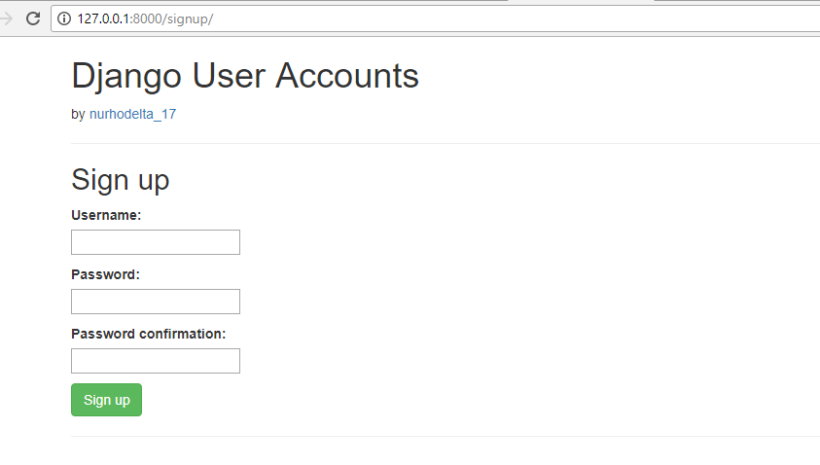
Task: Click the Django User Accounts heading
Action: tap(245, 77)
